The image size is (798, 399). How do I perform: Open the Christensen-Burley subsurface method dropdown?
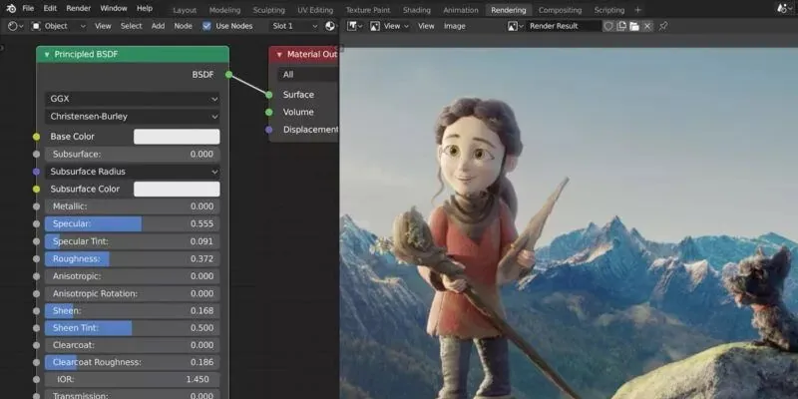[133, 117]
